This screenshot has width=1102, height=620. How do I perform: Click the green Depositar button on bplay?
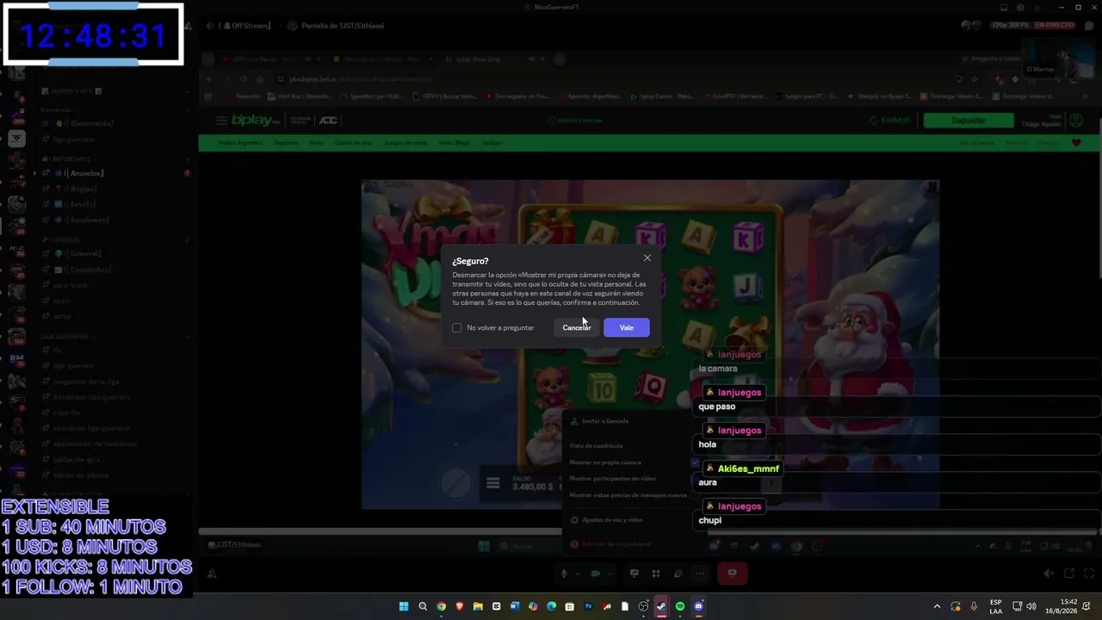click(969, 121)
